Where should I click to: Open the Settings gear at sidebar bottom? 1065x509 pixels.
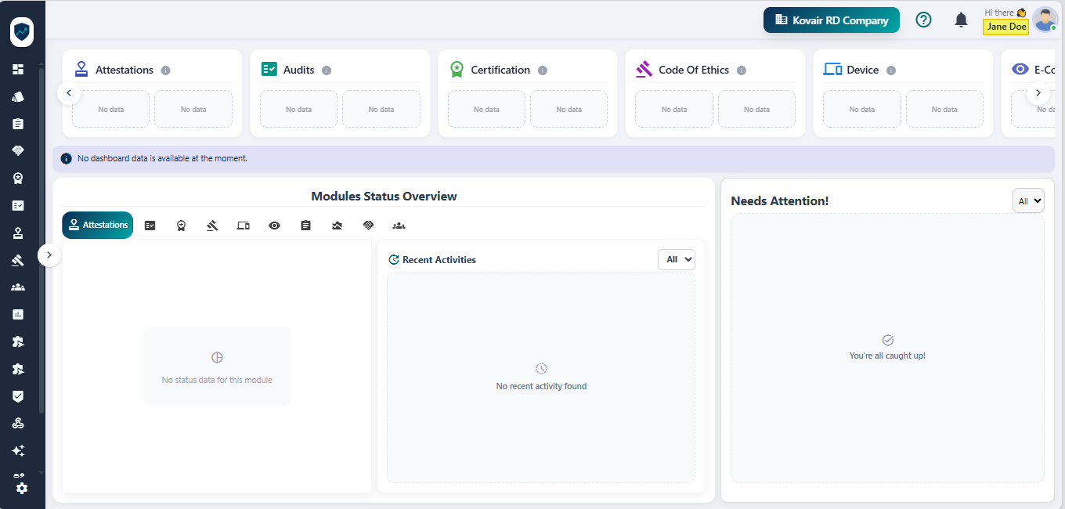(22, 489)
